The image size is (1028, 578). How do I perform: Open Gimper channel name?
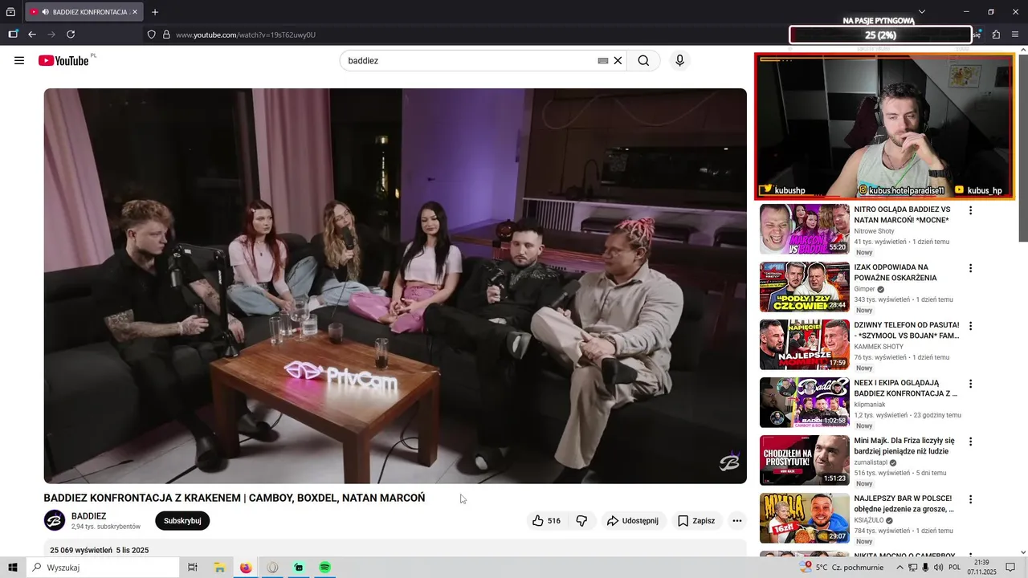[x=865, y=289]
